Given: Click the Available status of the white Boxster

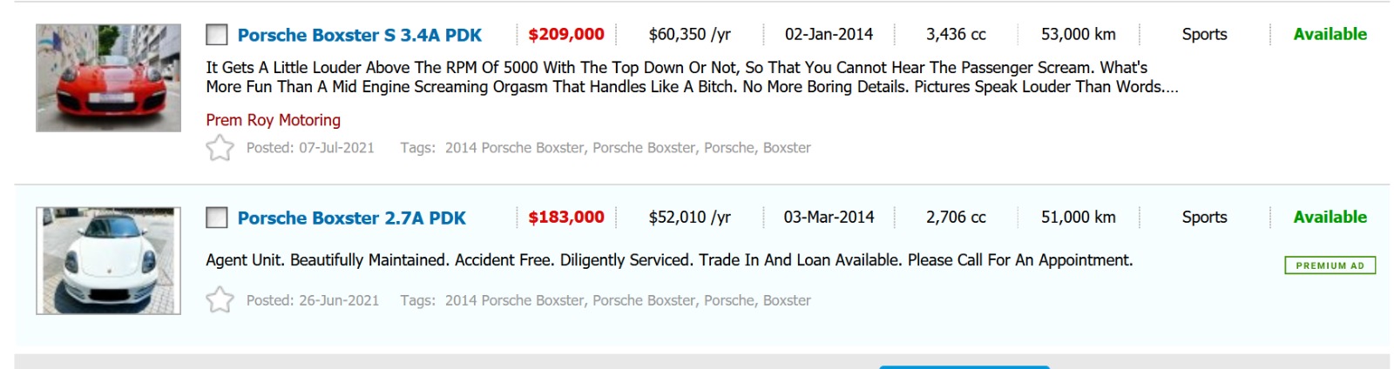Looking at the screenshot, I should tap(1330, 218).
